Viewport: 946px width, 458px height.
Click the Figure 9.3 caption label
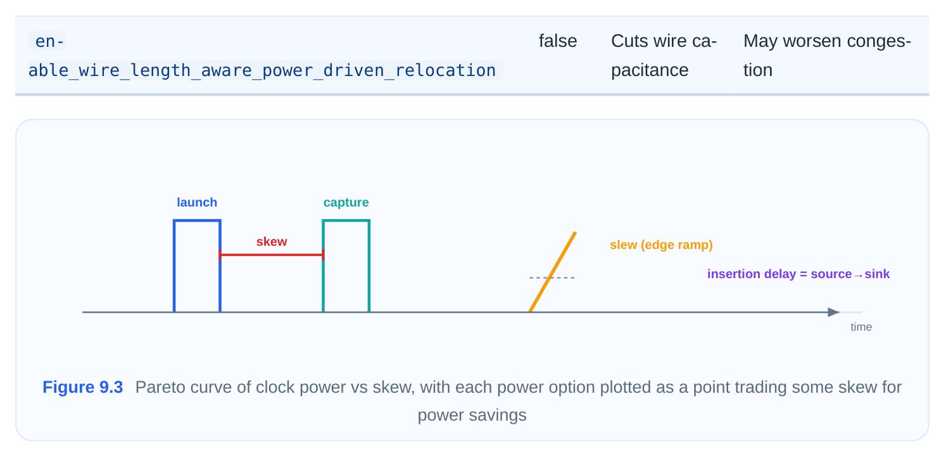point(82,387)
